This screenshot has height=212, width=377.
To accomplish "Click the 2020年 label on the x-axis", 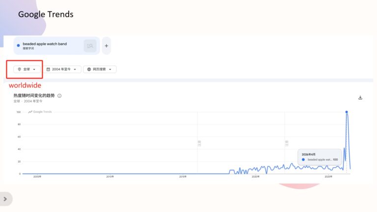I will (x=256, y=177).
